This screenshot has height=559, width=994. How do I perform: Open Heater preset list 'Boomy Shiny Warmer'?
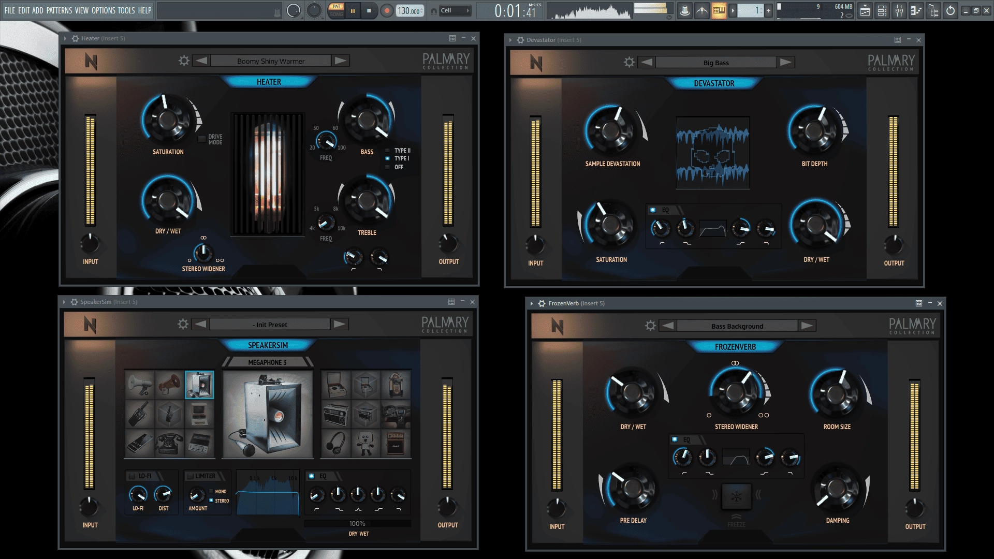[x=271, y=61]
